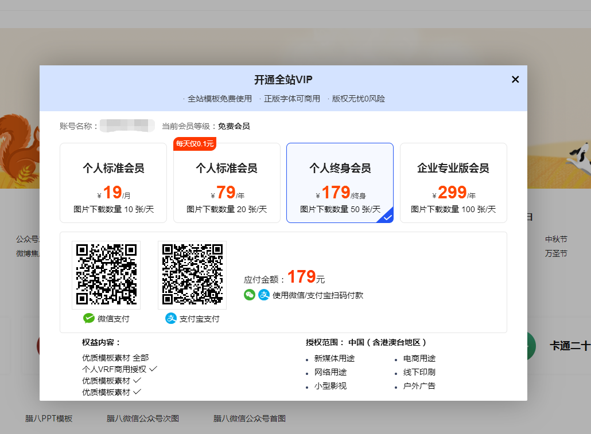Click the 微信支付 label
This screenshot has width=591, height=434.
click(114, 319)
